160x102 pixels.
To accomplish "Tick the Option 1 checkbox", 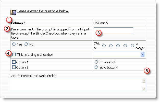I will click(x=14, y=62).
